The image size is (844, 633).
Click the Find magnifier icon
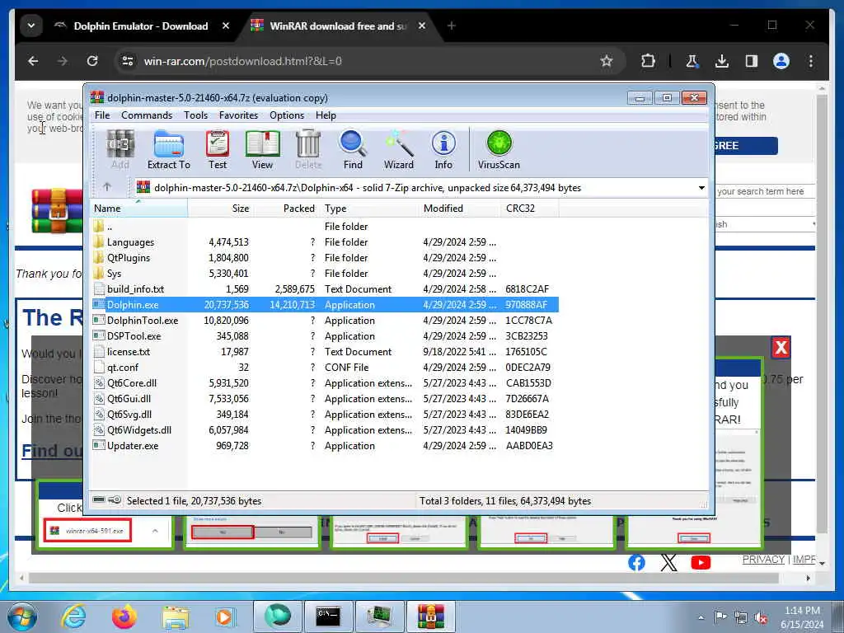[353, 150]
